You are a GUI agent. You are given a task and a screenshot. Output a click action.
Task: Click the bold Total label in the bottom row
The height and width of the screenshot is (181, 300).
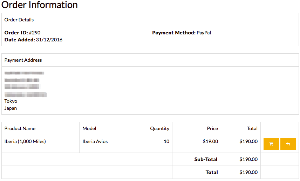pyautogui.click(x=212, y=172)
